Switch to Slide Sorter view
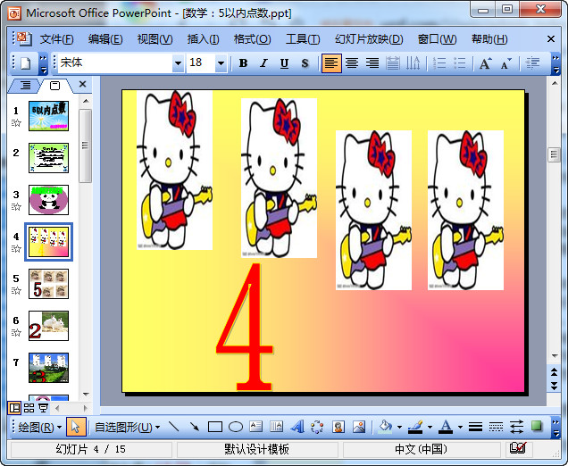Screen dimensions: 568x466 tap(29, 408)
